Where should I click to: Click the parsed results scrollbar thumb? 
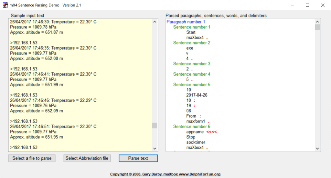pyautogui.click(x=317, y=27)
